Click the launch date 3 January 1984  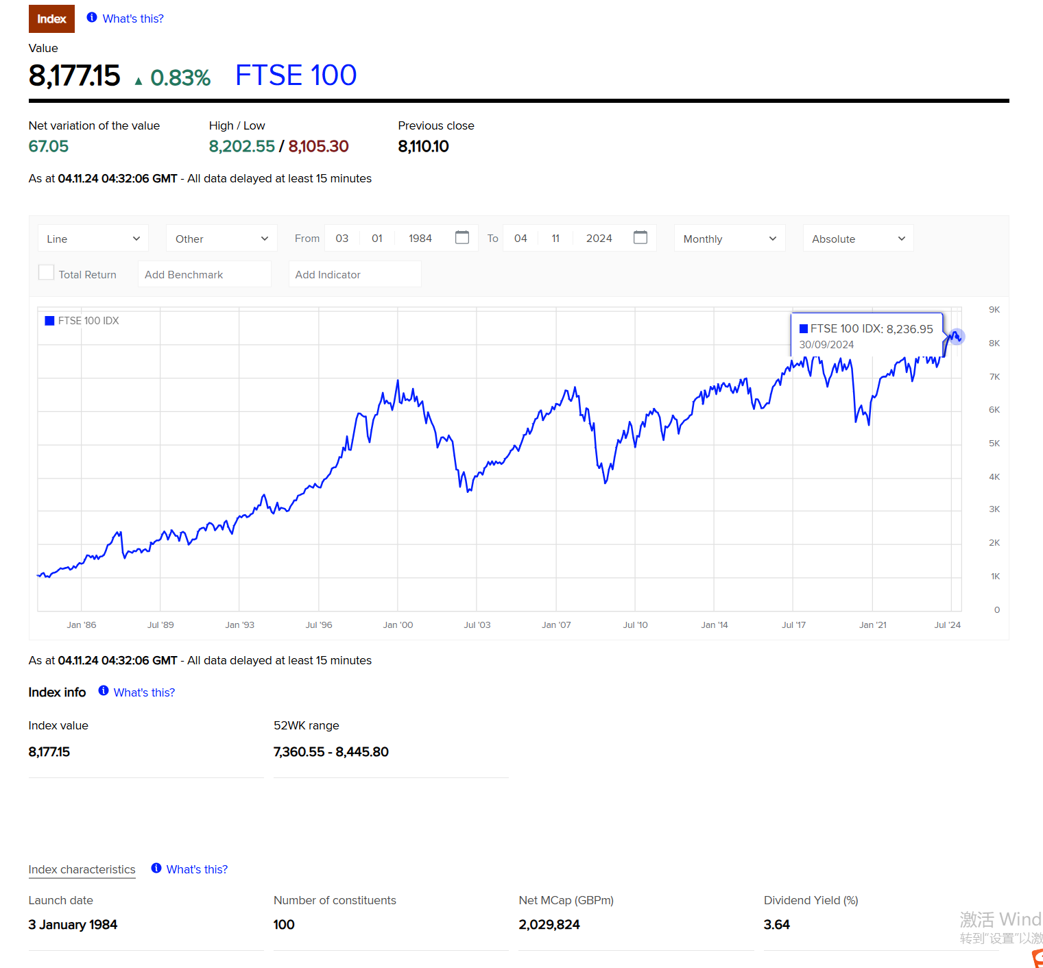click(x=73, y=924)
